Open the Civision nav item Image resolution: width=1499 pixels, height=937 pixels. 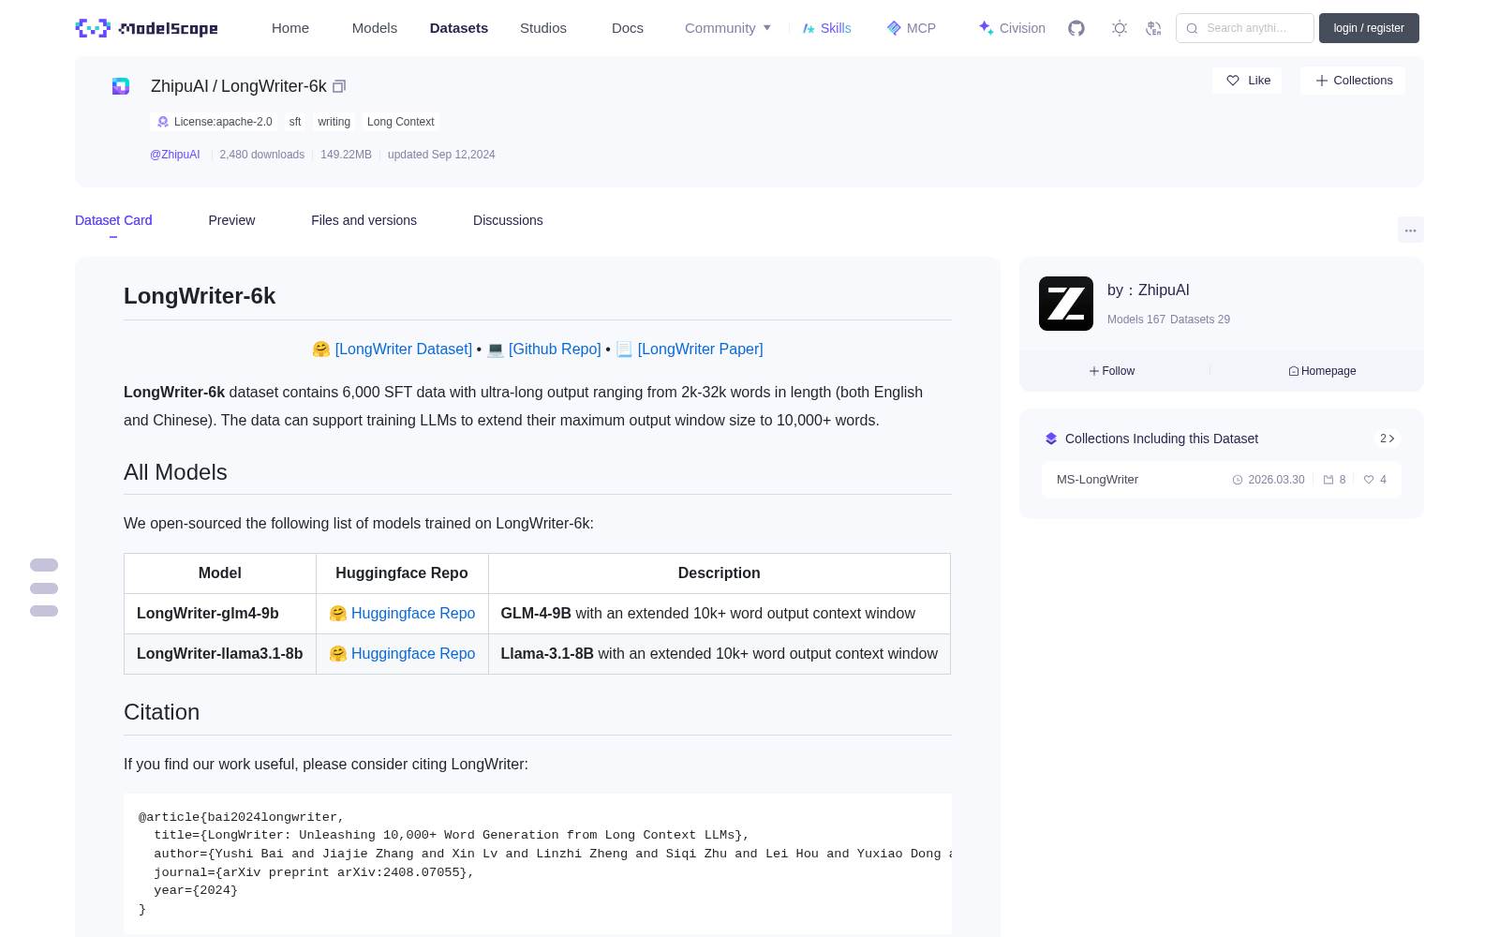(1012, 28)
